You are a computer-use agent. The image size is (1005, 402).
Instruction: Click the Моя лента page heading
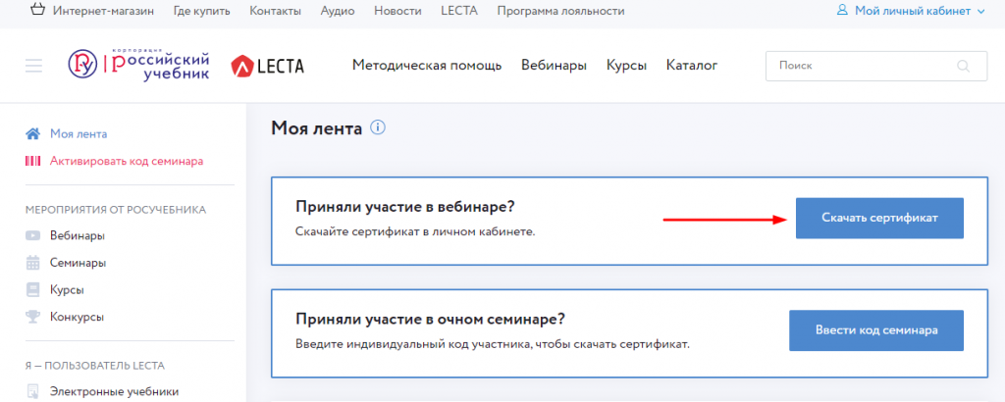(x=317, y=128)
